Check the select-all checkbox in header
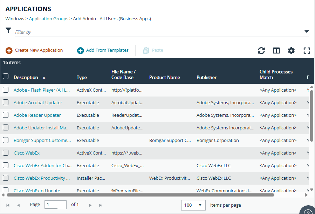 (x=6, y=77)
